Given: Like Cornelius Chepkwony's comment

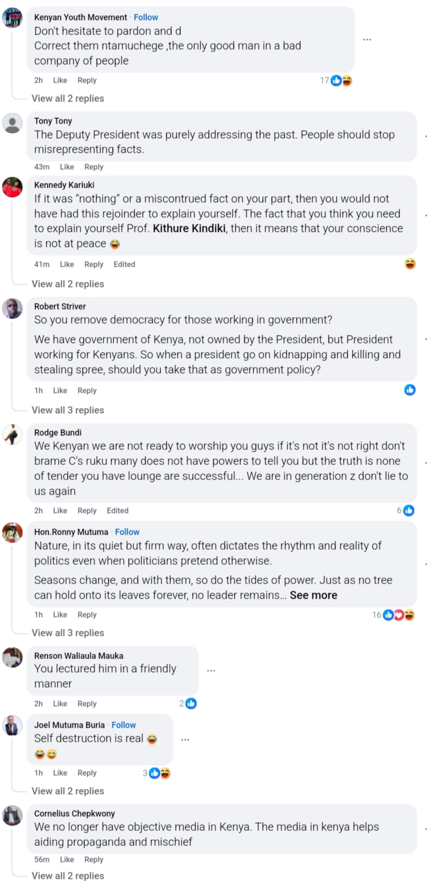Looking at the screenshot, I should coord(67,859).
